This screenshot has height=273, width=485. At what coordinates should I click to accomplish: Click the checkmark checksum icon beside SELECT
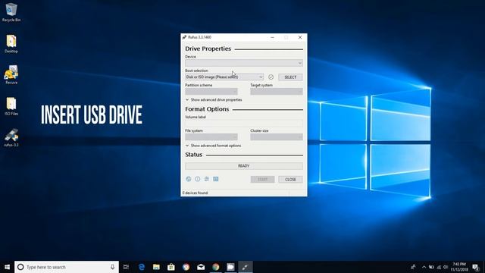271,77
